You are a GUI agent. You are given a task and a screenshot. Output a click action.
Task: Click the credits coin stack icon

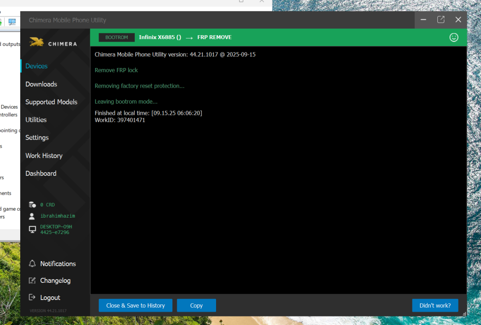tap(32, 204)
